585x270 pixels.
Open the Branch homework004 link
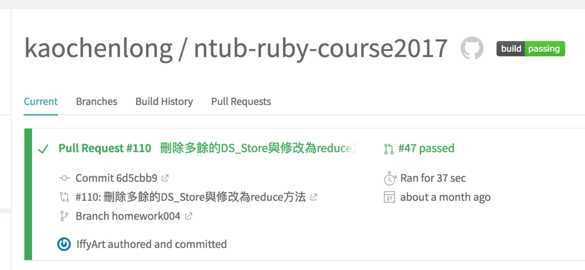(x=128, y=216)
